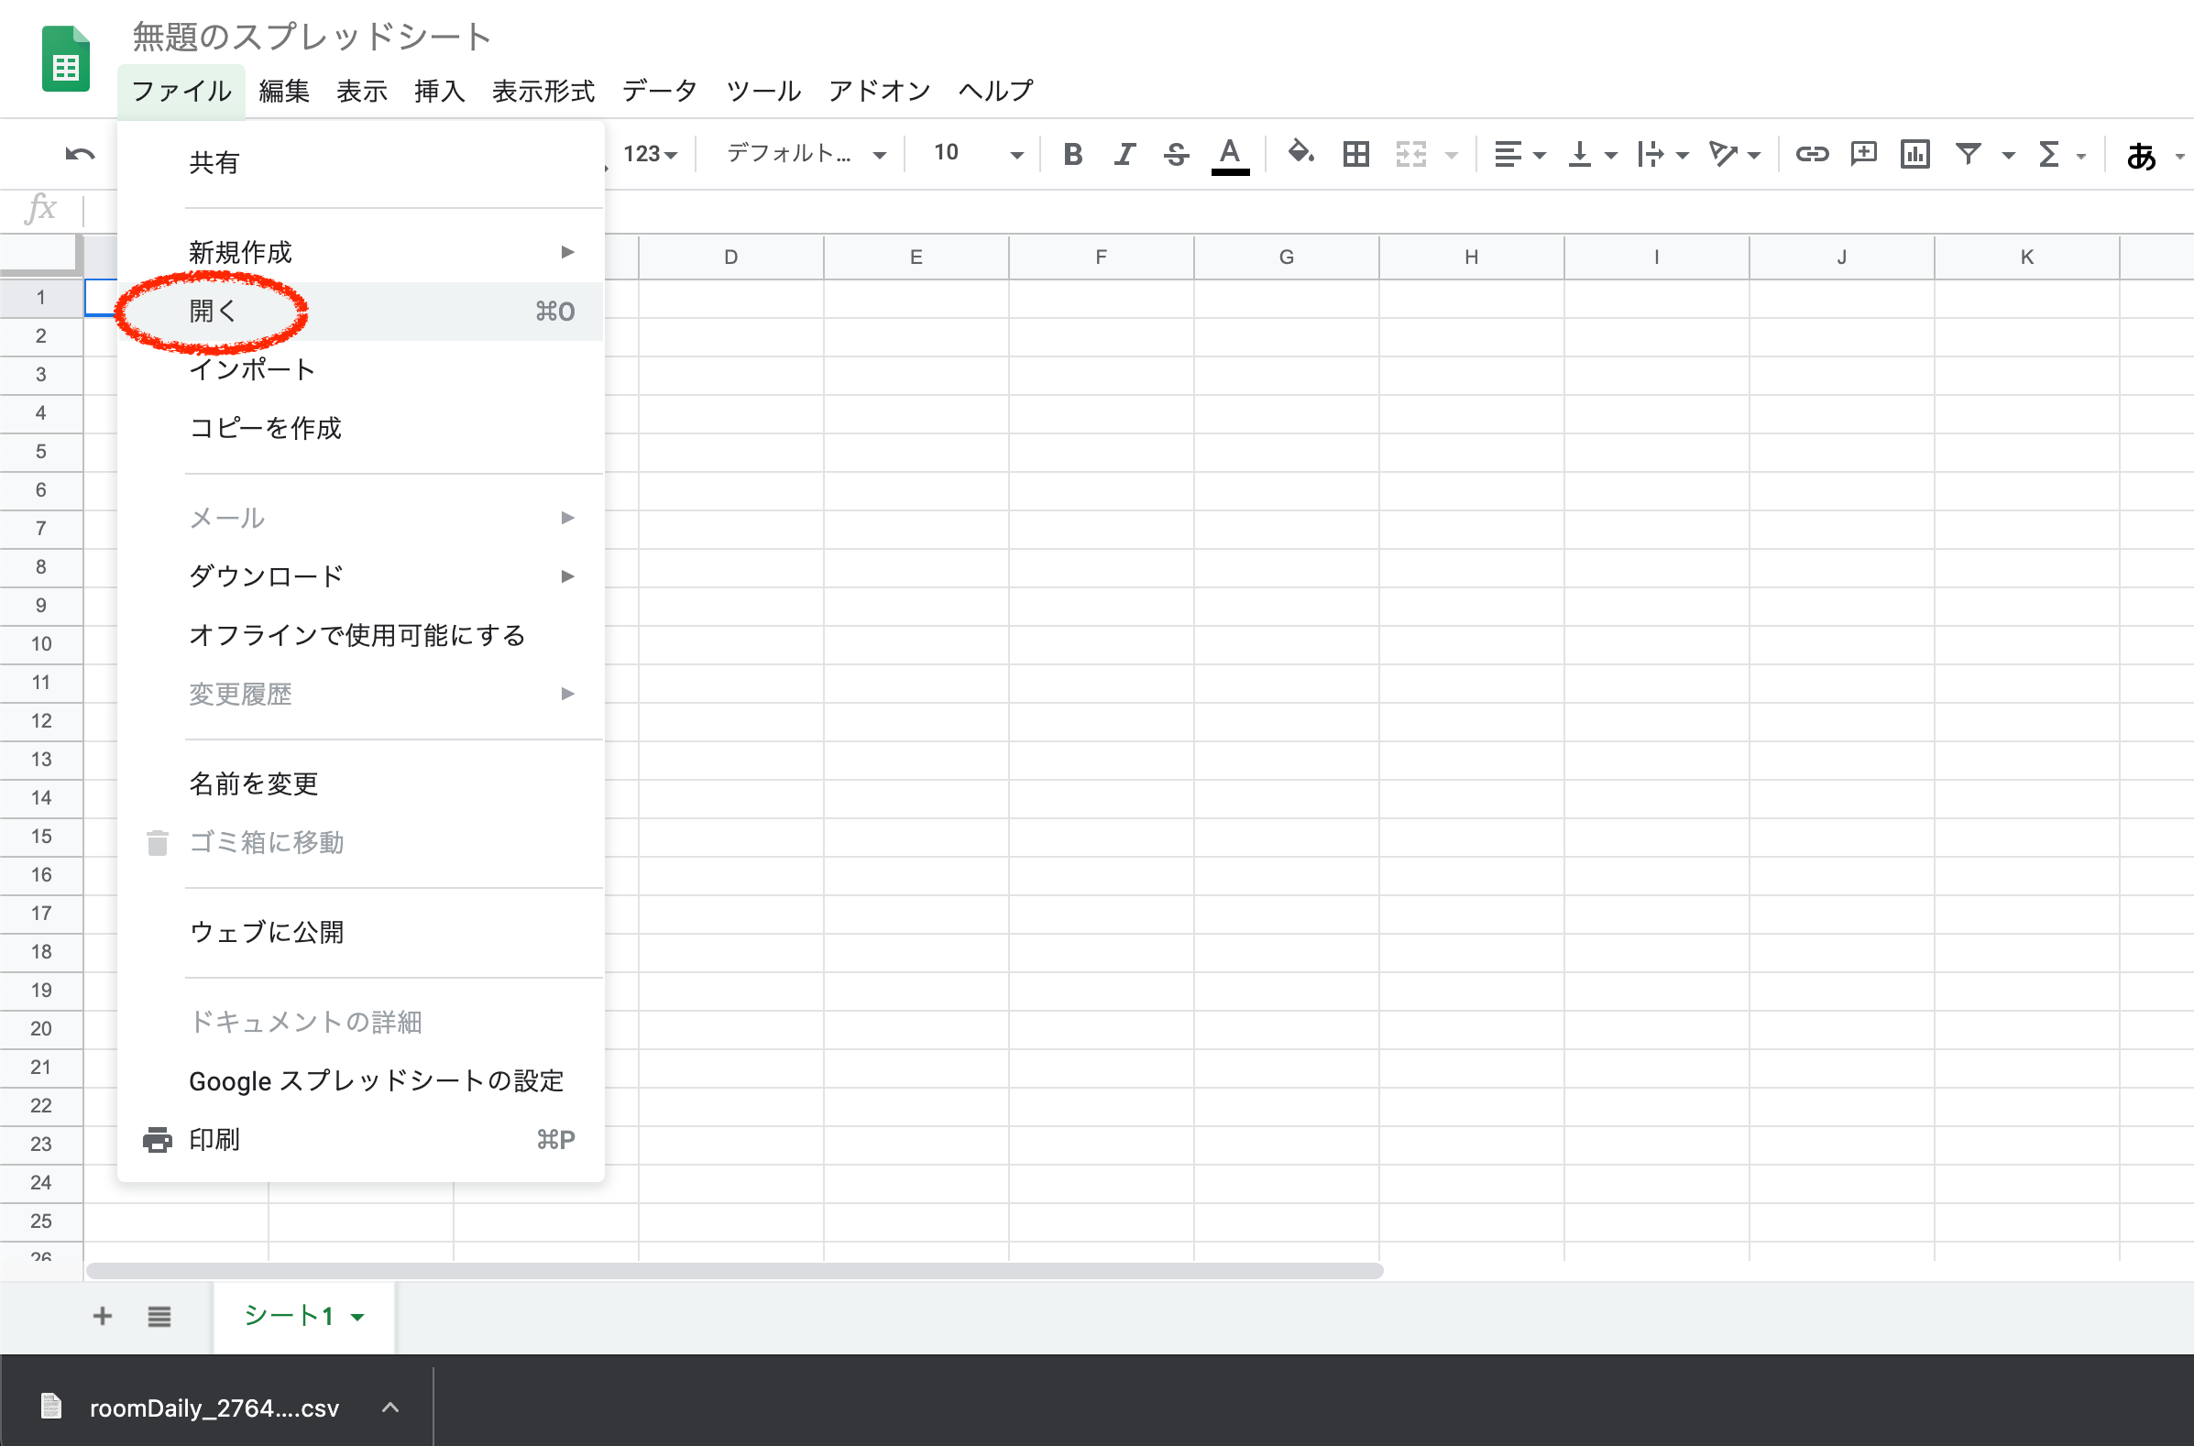Click the insert link icon
2194x1446 pixels.
[x=1811, y=154]
